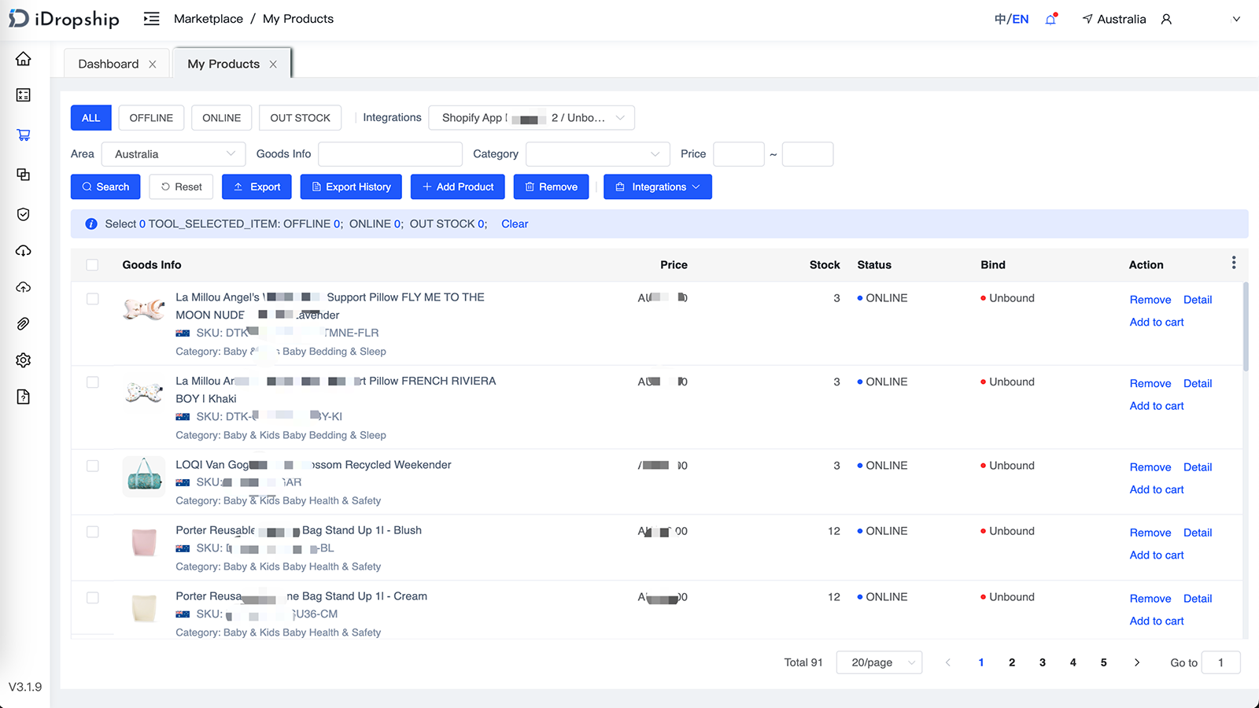This screenshot has width=1259, height=708.
Task: Toggle the select-all checkbox in table header
Action: coord(93,265)
